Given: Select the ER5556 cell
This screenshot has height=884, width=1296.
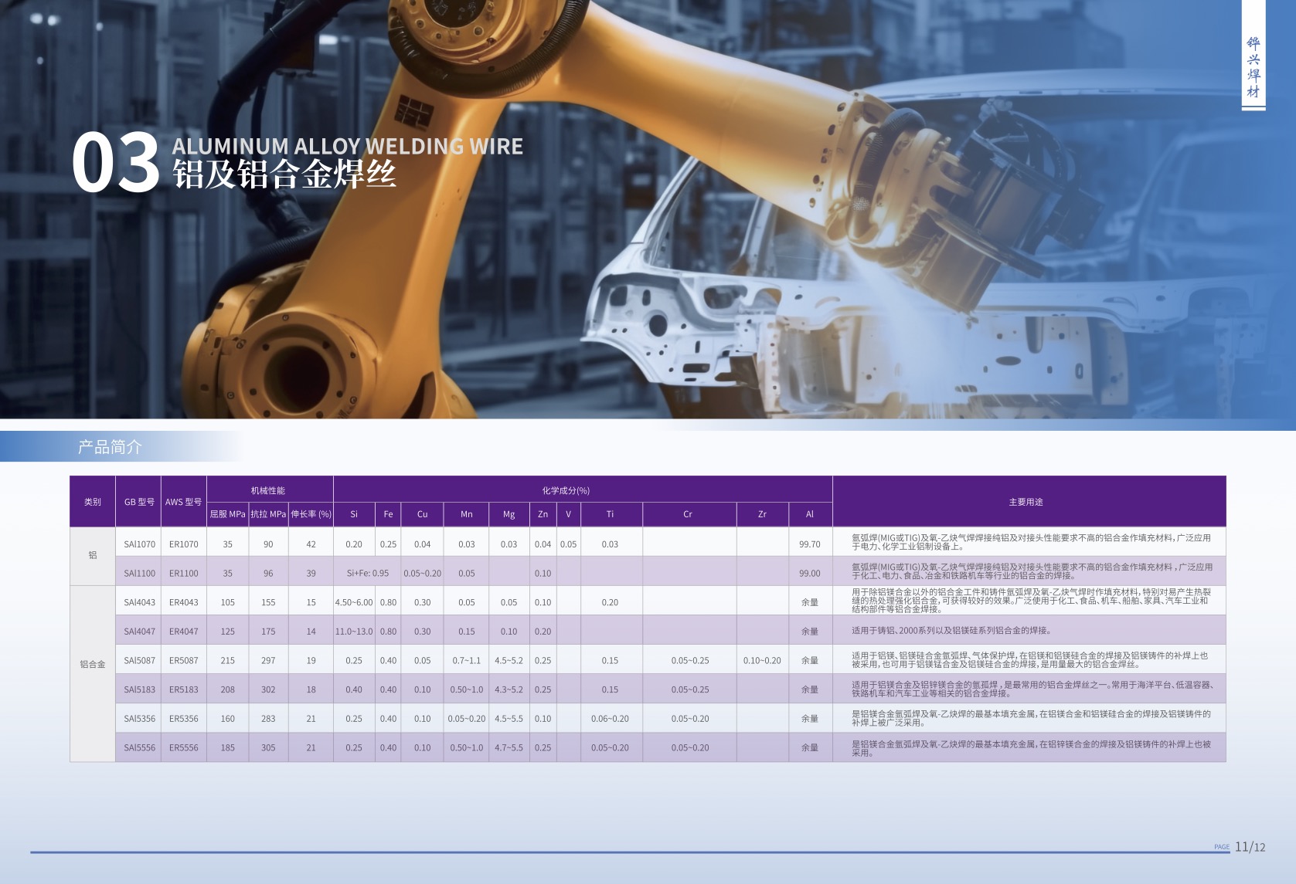Looking at the screenshot, I should click(183, 747).
